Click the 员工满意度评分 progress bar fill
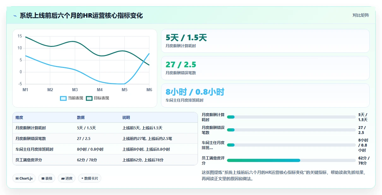The width and height of the screenshot is (382, 195). pos(264,160)
